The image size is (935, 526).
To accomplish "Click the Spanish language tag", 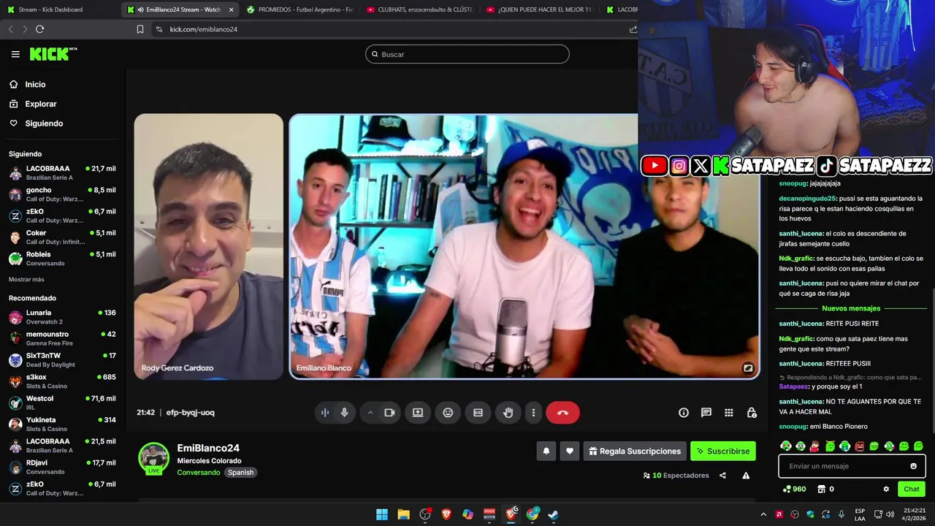I will pos(240,473).
